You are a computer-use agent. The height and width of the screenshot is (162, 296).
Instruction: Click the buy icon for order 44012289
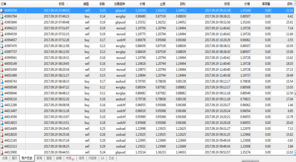[2, 105]
